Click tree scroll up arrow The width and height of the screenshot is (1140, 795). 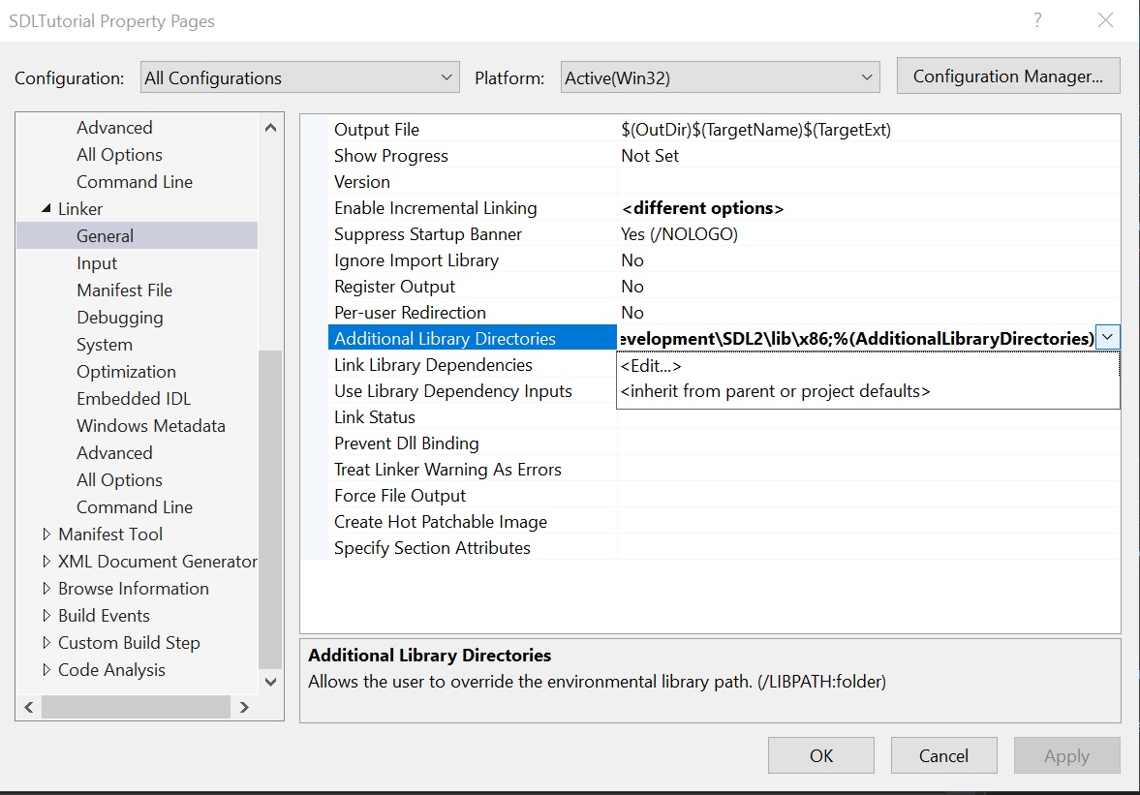(270, 128)
